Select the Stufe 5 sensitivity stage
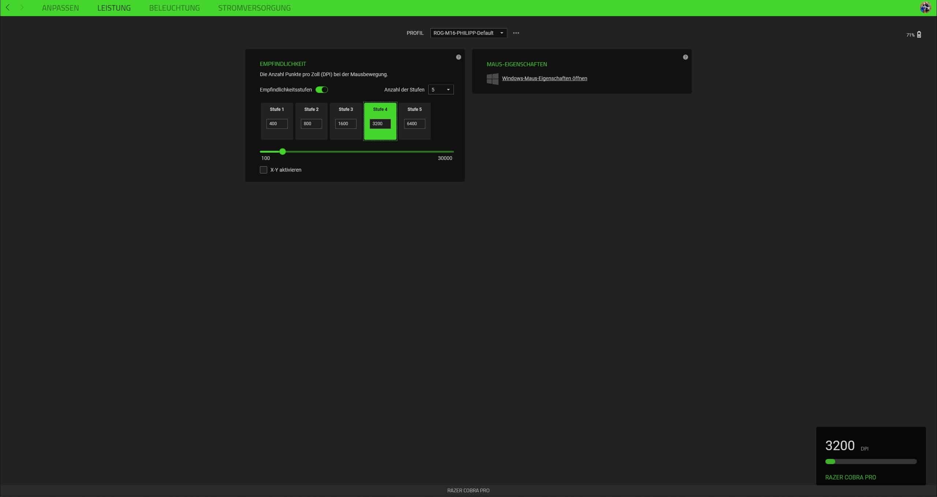The image size is (937, 497). coord(414,110)
